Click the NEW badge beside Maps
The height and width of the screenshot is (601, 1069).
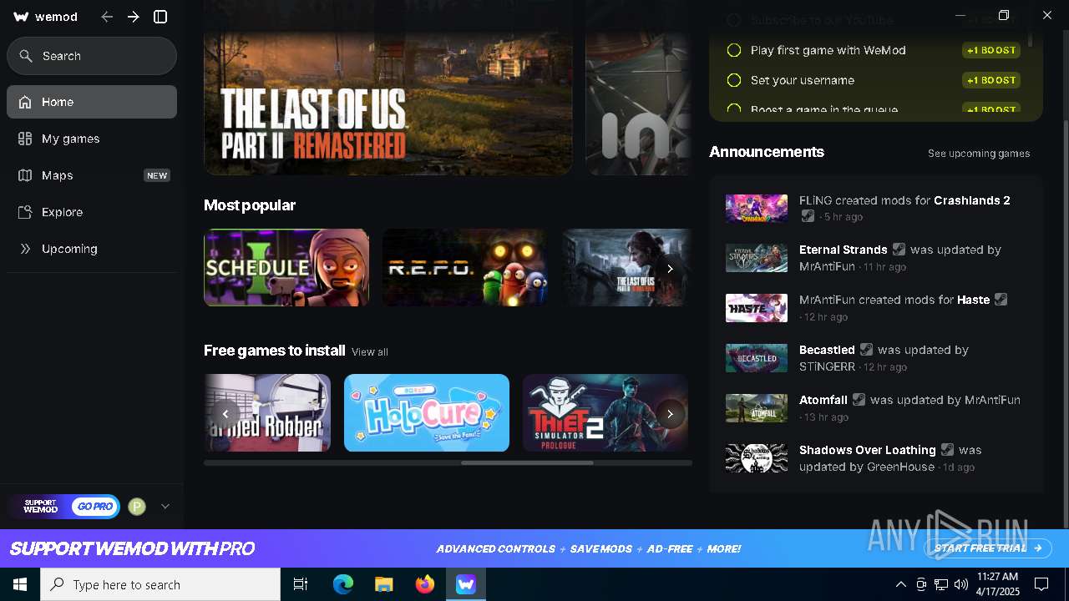click(x=157, y=175)
